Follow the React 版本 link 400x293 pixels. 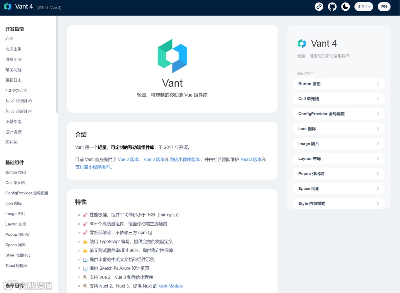coord(251,159)
